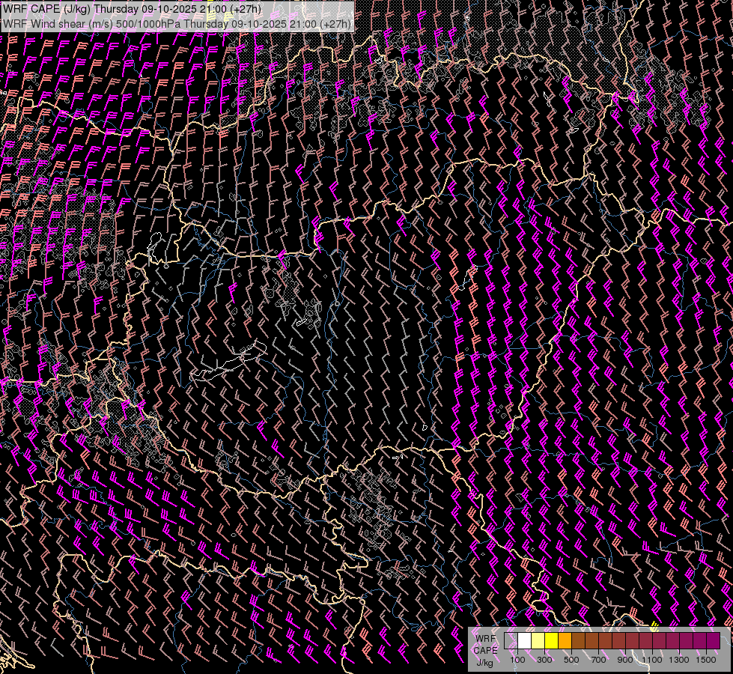733x674 pixels.
Task: Click the 100 legend value label
Action: (x=517, y=660)
